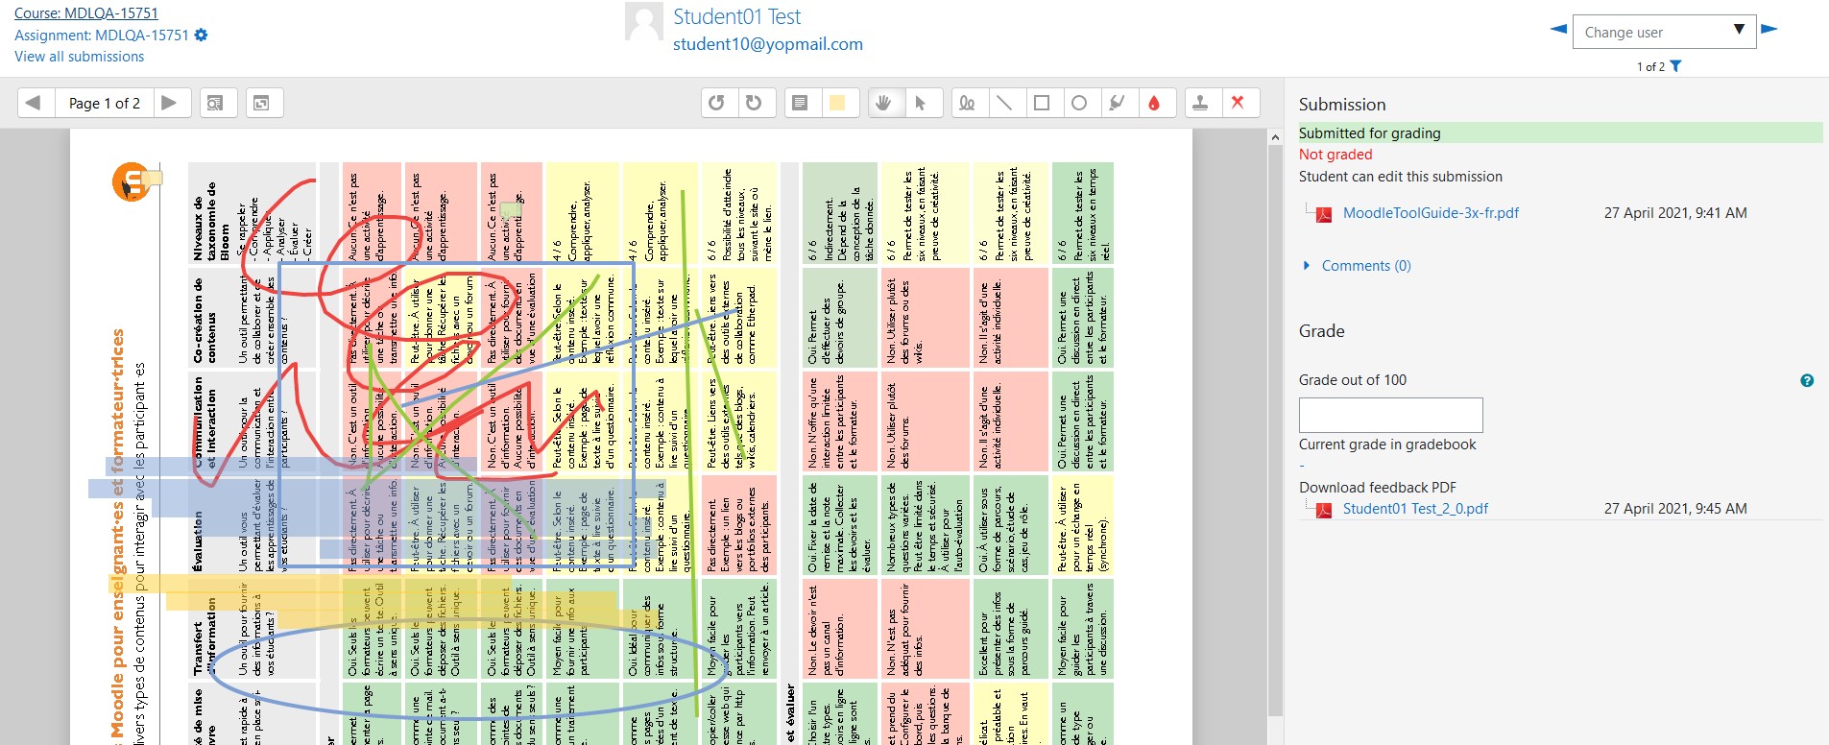This screenshot has width=1829, height=745.
Task: Click the document scrollbar up arrow
Action: (1275, 138)
